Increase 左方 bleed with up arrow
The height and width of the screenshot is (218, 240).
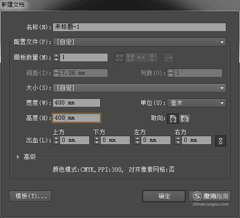[137, 138]
